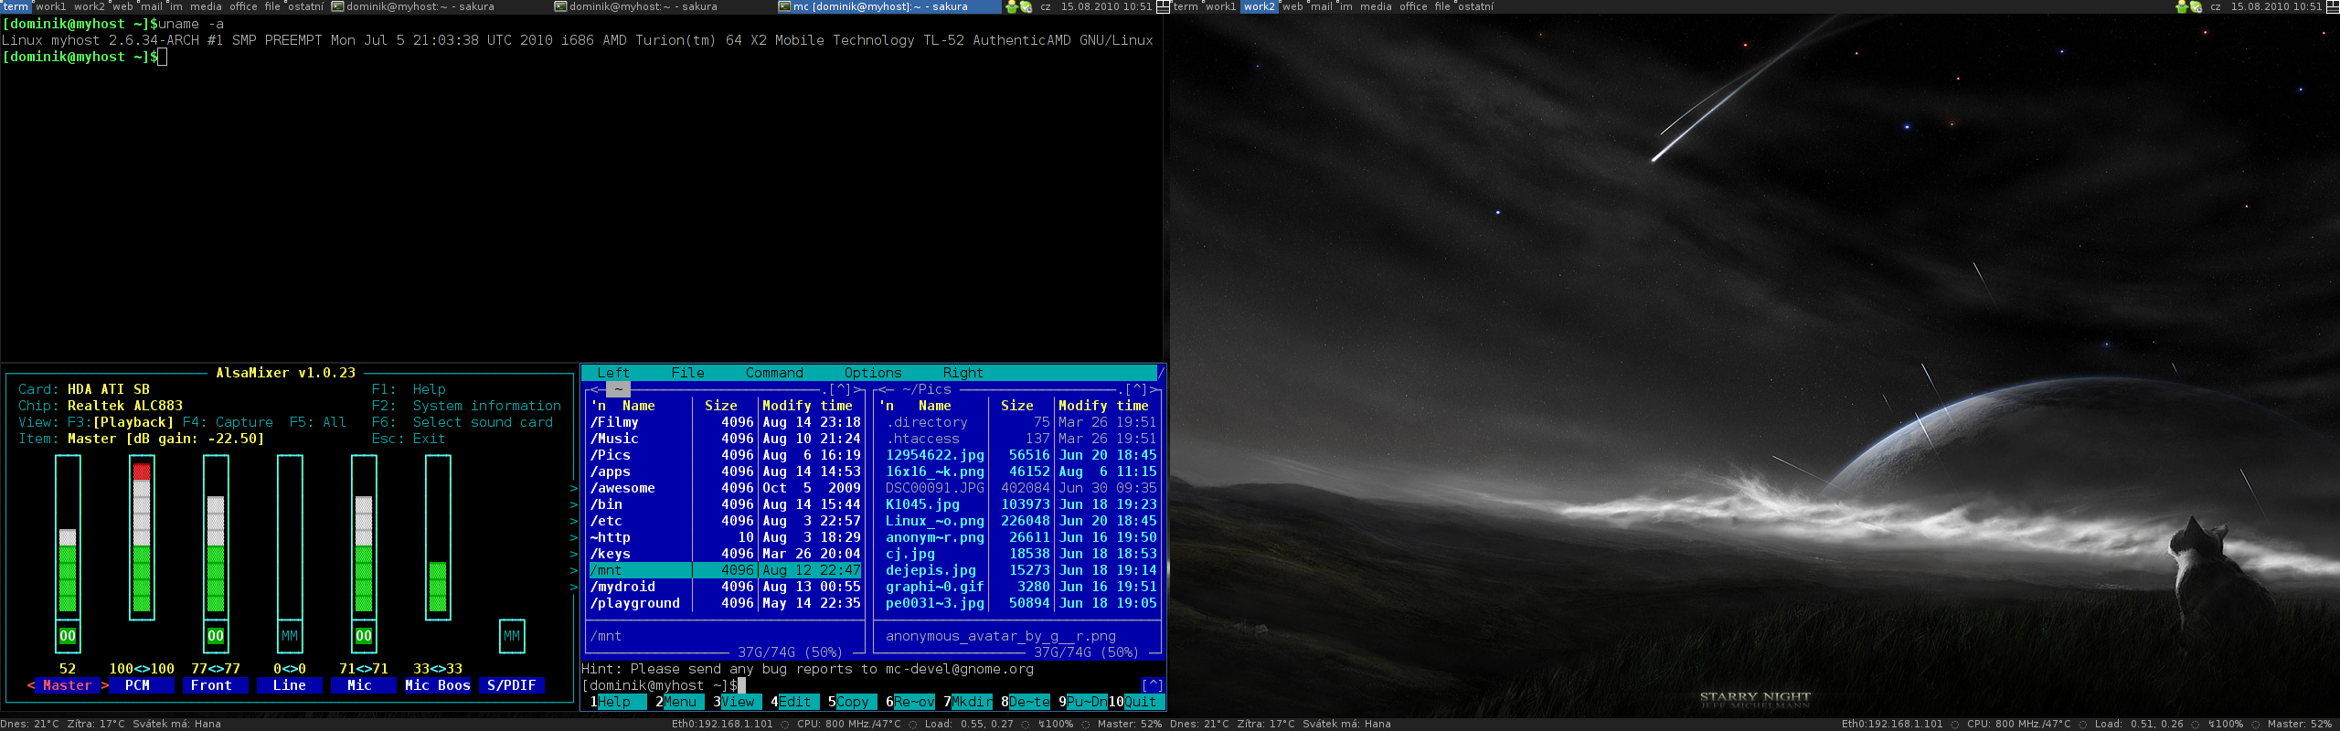Open the Options menu in Midnight Commander
The image size is (2340, 731).
tap(873, 373)
